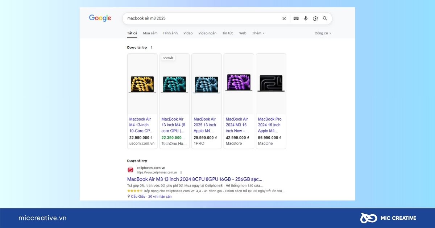
Task: Click the cellphones.com.vn site name
Action: 151,168
